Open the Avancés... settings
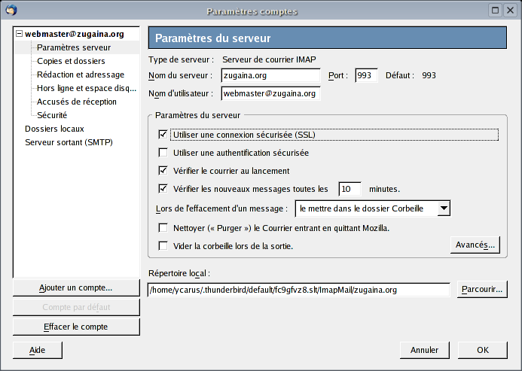The width and height of the screenshot is (522, 371). (475, 245)
